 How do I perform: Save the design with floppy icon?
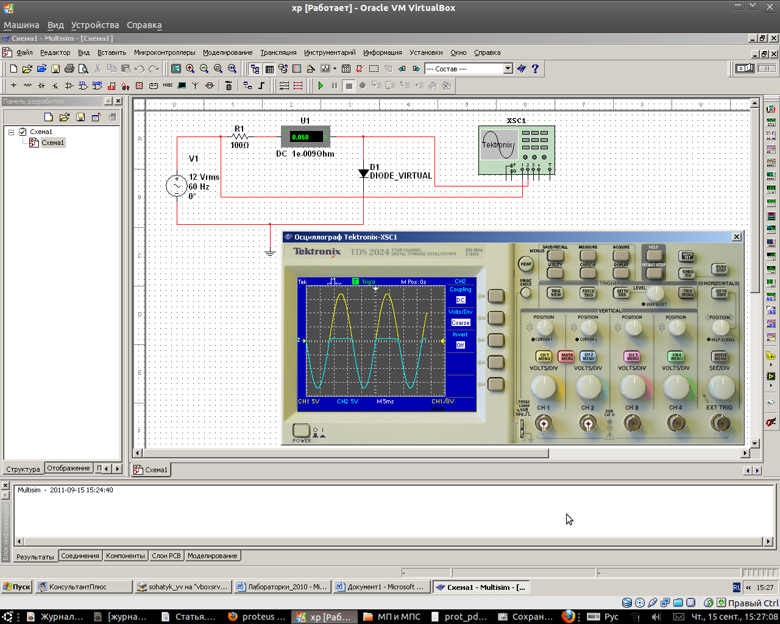click(x=55, y=69)
